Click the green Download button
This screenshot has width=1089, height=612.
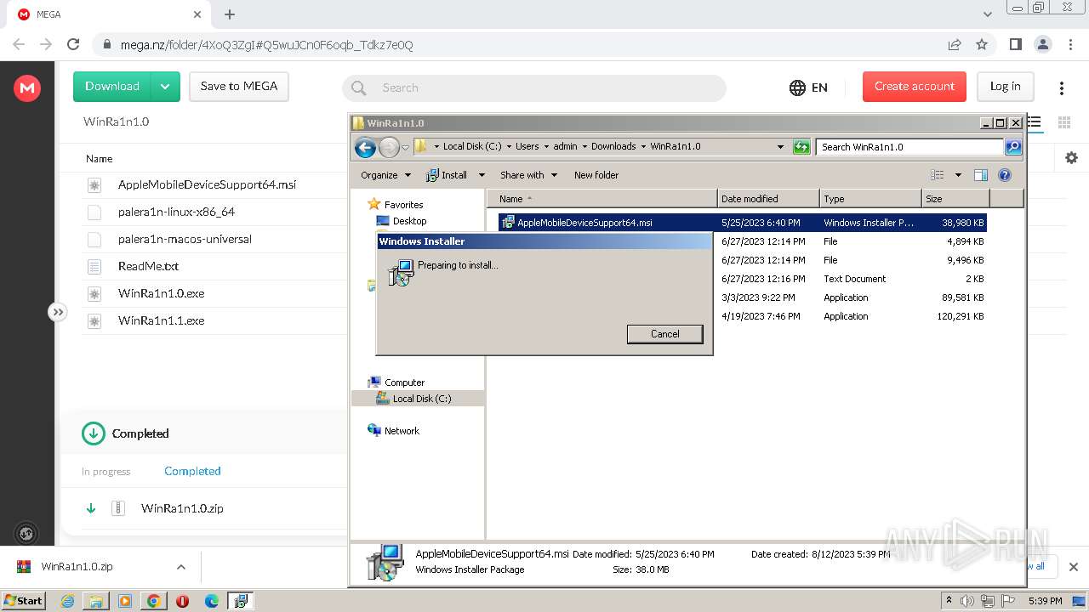pyautogui.click(x=112, y=87)
